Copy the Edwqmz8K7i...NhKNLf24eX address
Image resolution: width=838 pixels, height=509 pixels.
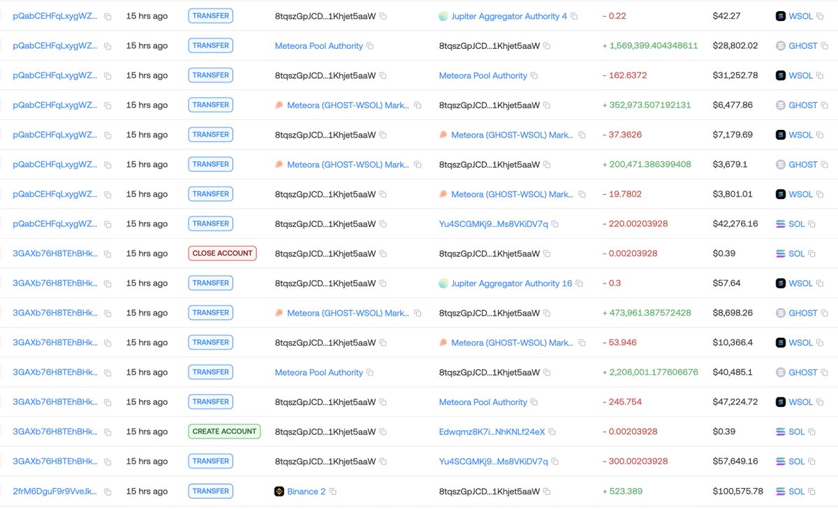pos(552,432)
